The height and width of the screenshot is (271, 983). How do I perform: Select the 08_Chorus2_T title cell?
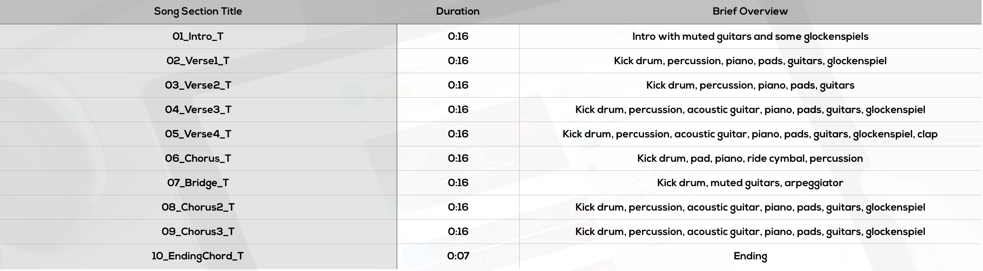(x=198, y=207)
